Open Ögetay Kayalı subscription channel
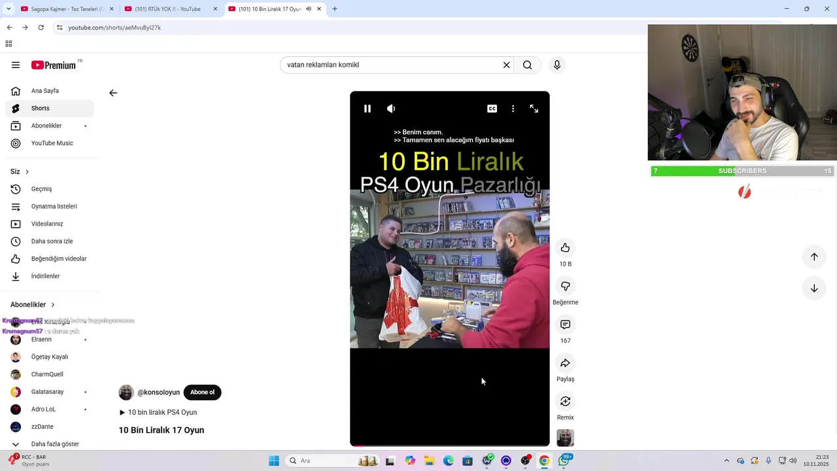The image size is (837, 471). tap(50, 357)
